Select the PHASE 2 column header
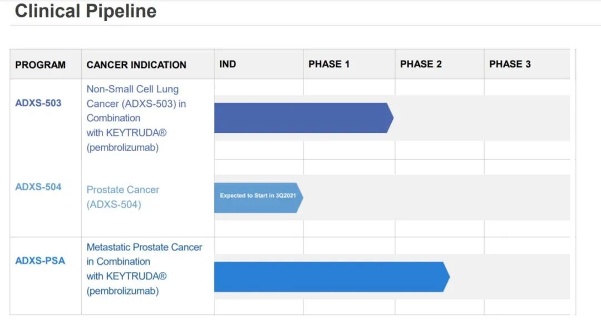The image size is (601, 320). (x=421, y=64)
